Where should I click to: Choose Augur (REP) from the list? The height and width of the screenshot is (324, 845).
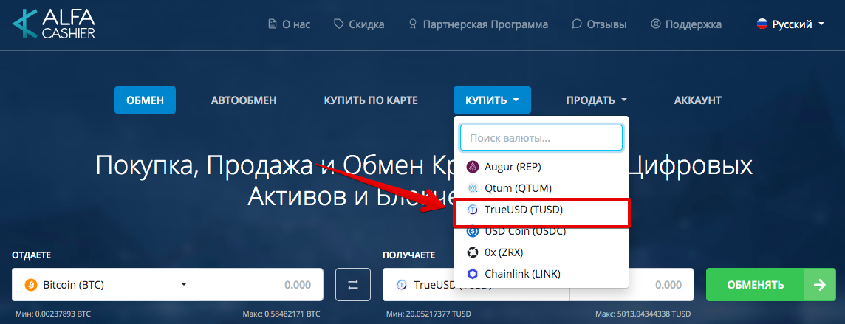541,167
